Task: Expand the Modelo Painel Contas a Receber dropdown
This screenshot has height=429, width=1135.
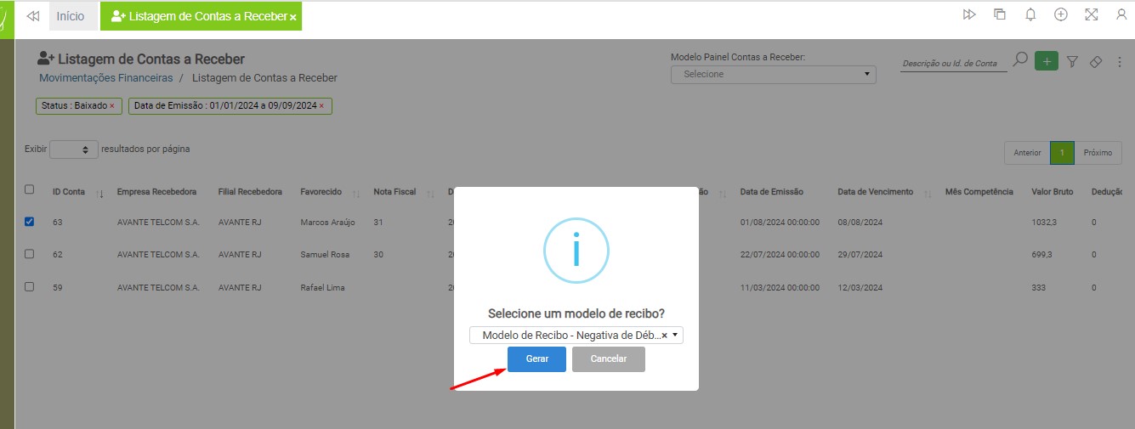Action: (x=773, y=74)
